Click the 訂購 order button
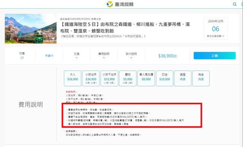Image resolution: width=243 pixels, height=147 pixels. click(215, 56)
